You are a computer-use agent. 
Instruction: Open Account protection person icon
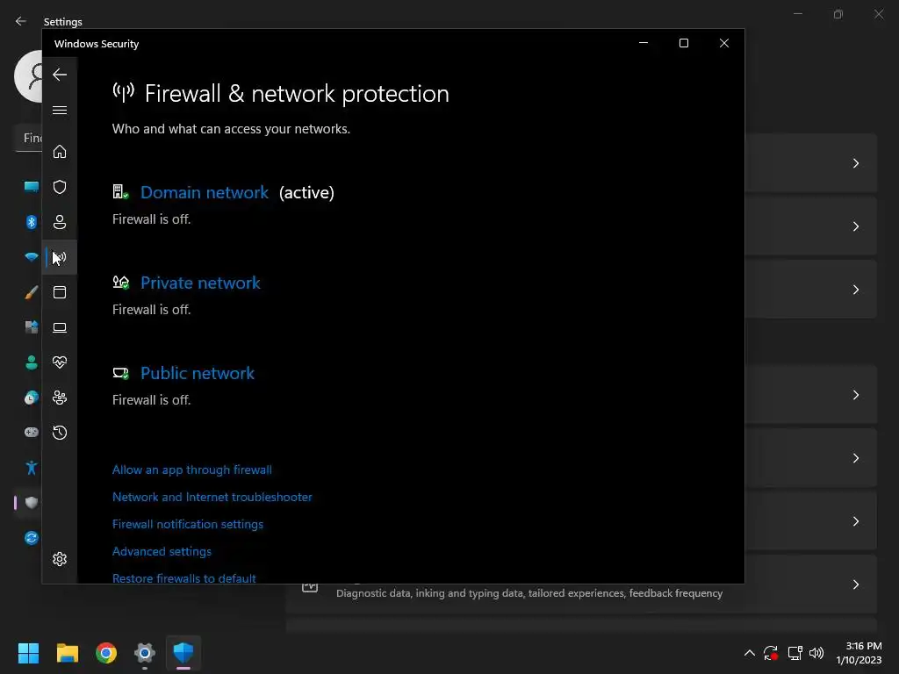point(60,222)
